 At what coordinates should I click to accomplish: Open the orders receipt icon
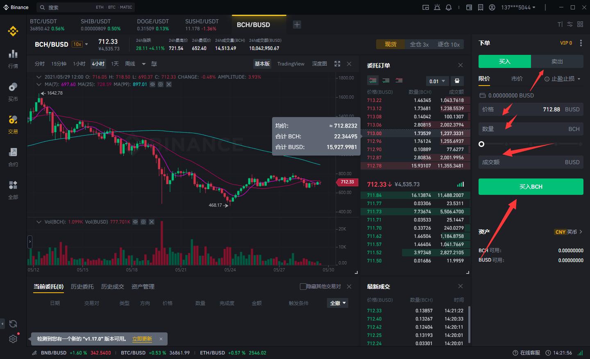pyautogui.click(x=481, y=7)
